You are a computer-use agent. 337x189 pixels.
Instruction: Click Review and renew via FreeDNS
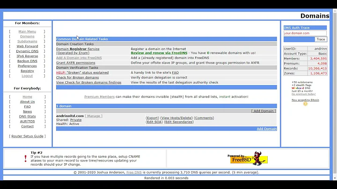click(x=159, y=53)
